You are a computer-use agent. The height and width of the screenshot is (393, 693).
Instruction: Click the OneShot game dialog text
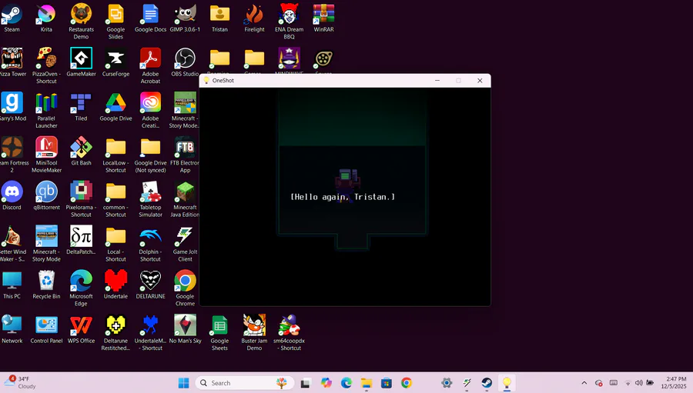[x=343, y=197]
